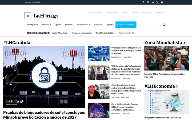Expand the Nacional dropdown menu
Image resolution: width=192 pixels, height=120 pixels.
[46, 25]
